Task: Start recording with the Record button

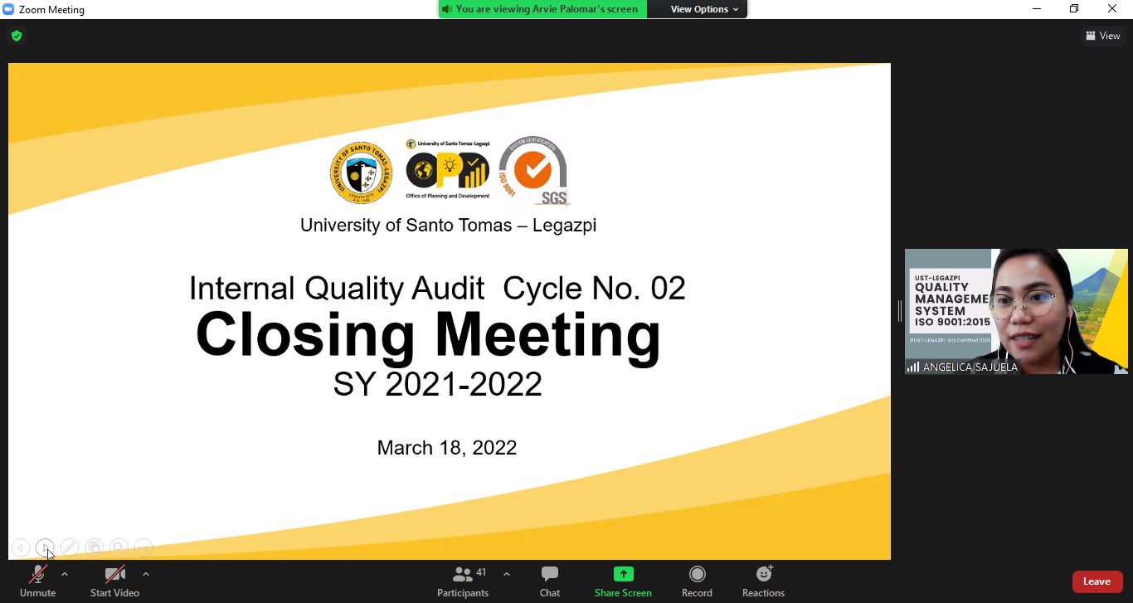Action: pyautogui.click(x=697, y=581)
